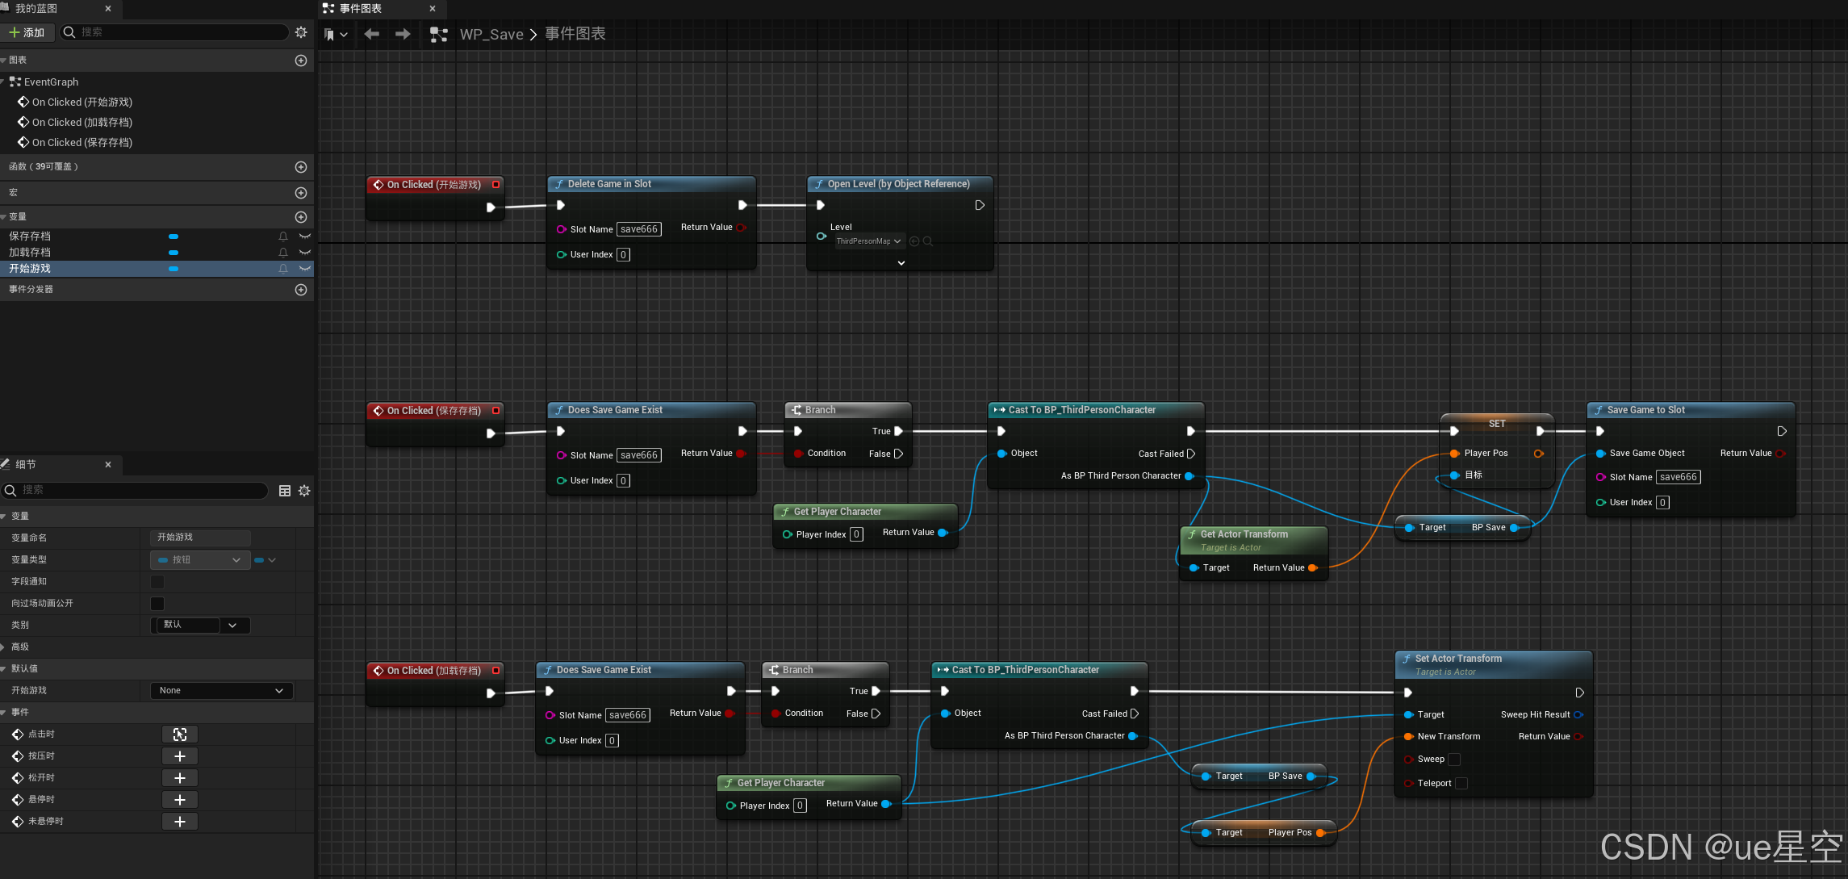The height and width of the screenshot is (879, 1848).
Task: Toggle the 字段通知 checkbox
Action: [157, 581]
